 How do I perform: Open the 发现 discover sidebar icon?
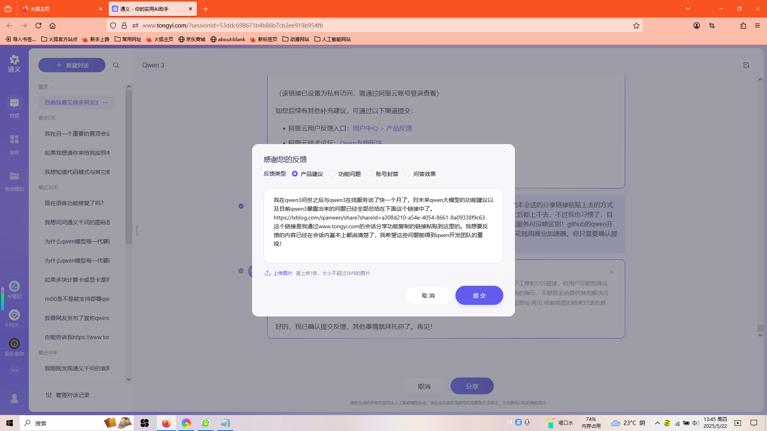tap(14, 139)
